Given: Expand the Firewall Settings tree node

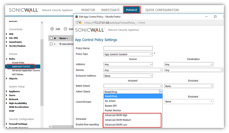Looking at the screenshot, I should (x=7, y=124).
